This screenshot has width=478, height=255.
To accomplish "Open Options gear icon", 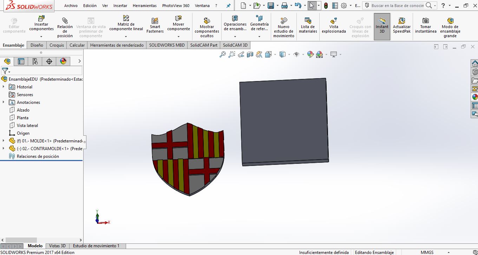I will (x=344, y=6).
